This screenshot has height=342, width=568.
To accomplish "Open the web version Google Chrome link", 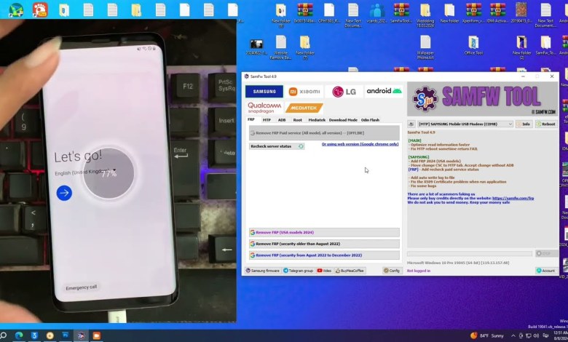I will [x=360, y=144].
